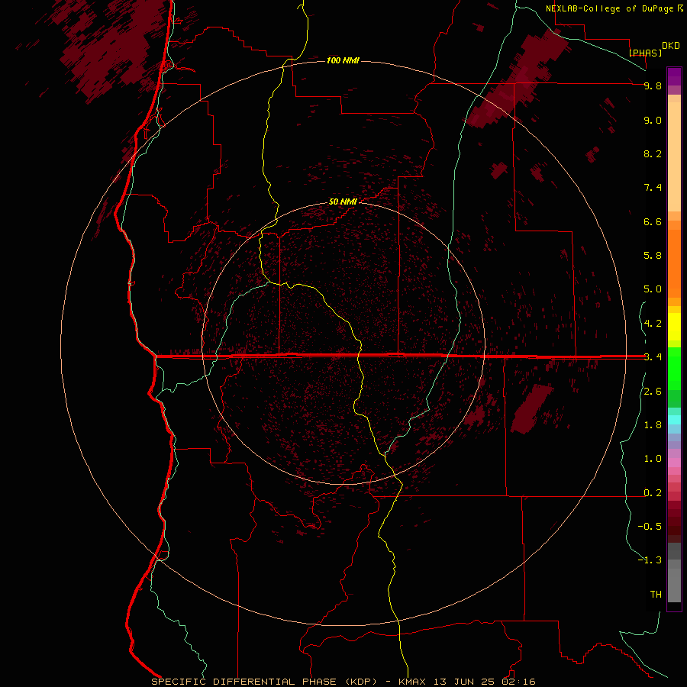Viewport: 687px width, 687px height.
Task: Click the "50 NMI" range ring label
Action: [343, 202]
